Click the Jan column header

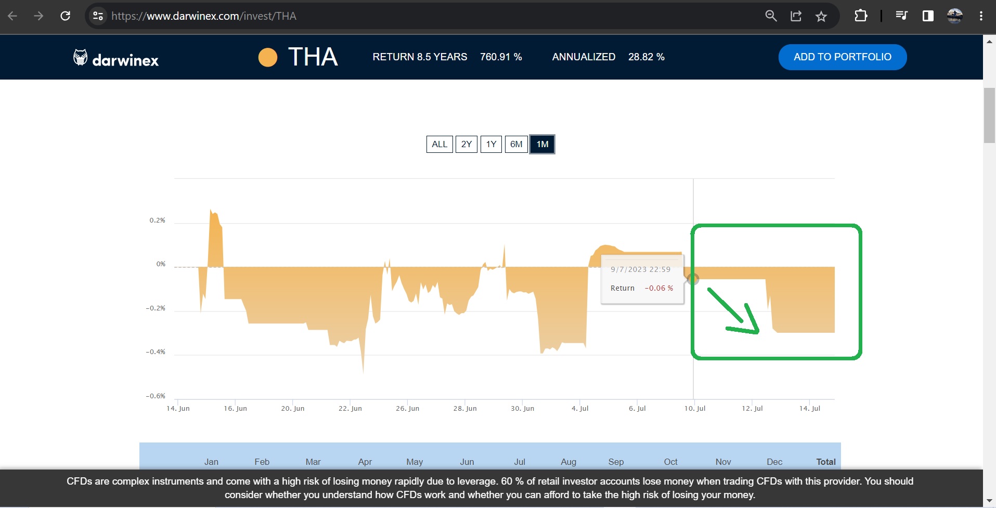pyautogui.click(x=211, y=462)
